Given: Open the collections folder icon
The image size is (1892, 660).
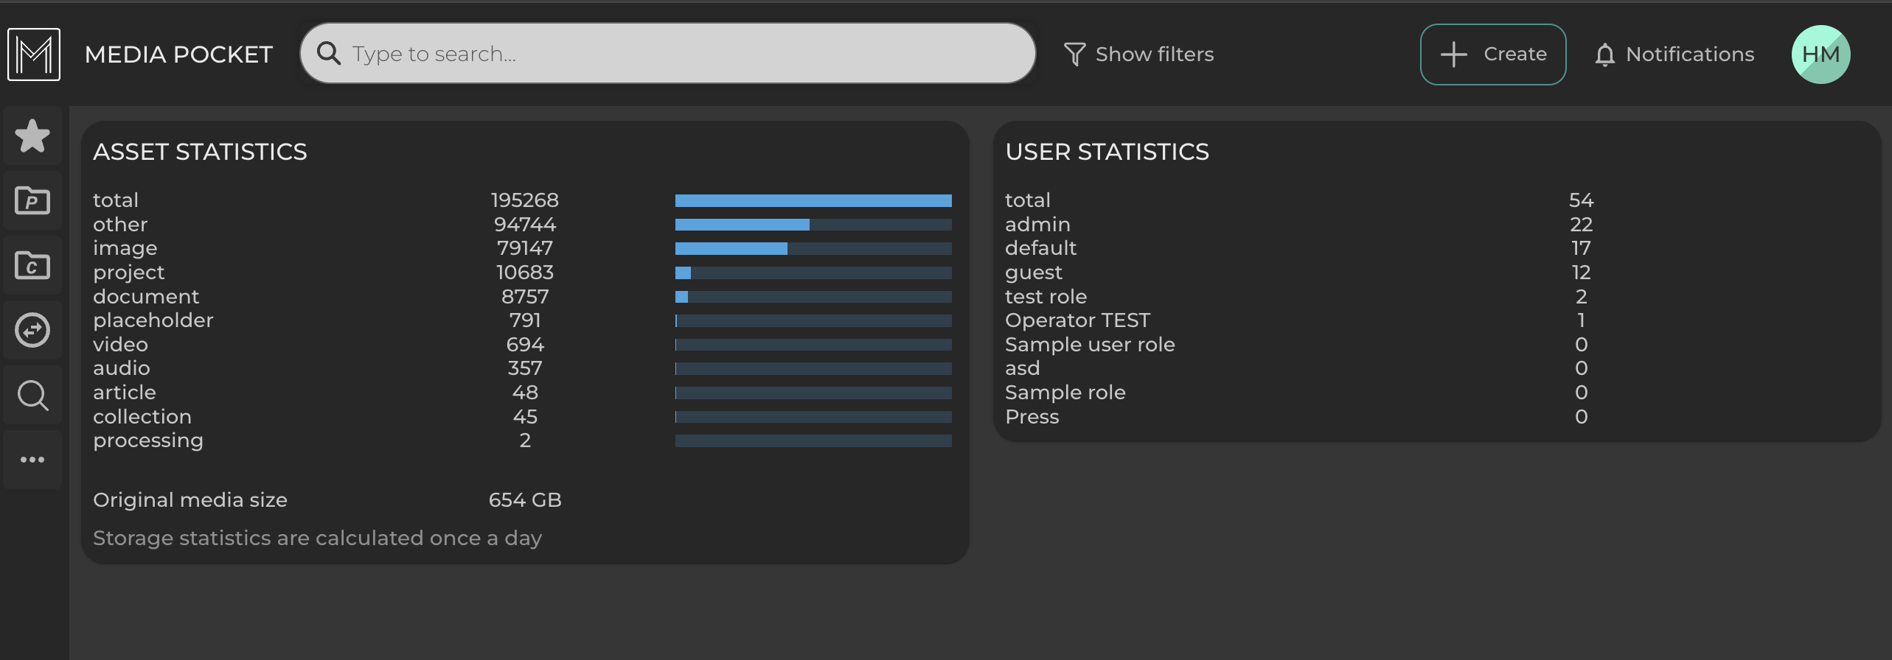Looking at the screenshot, I should (x=32, y=265).
